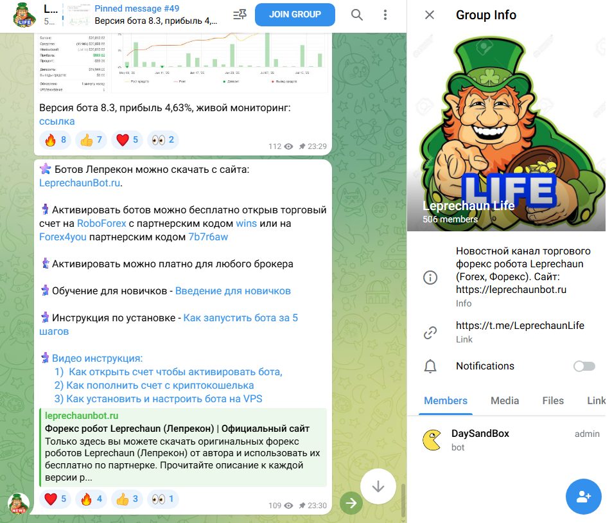The height and width of the screenshot is (523, 612).
Task: Switch to the Files tab
Action: (553, 401)
